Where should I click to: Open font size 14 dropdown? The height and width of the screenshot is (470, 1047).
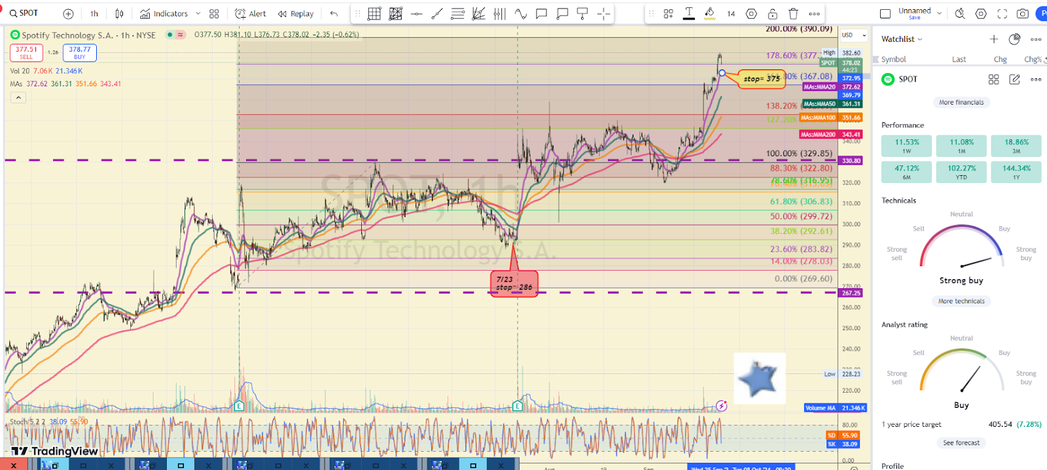(x=731, y=14)
